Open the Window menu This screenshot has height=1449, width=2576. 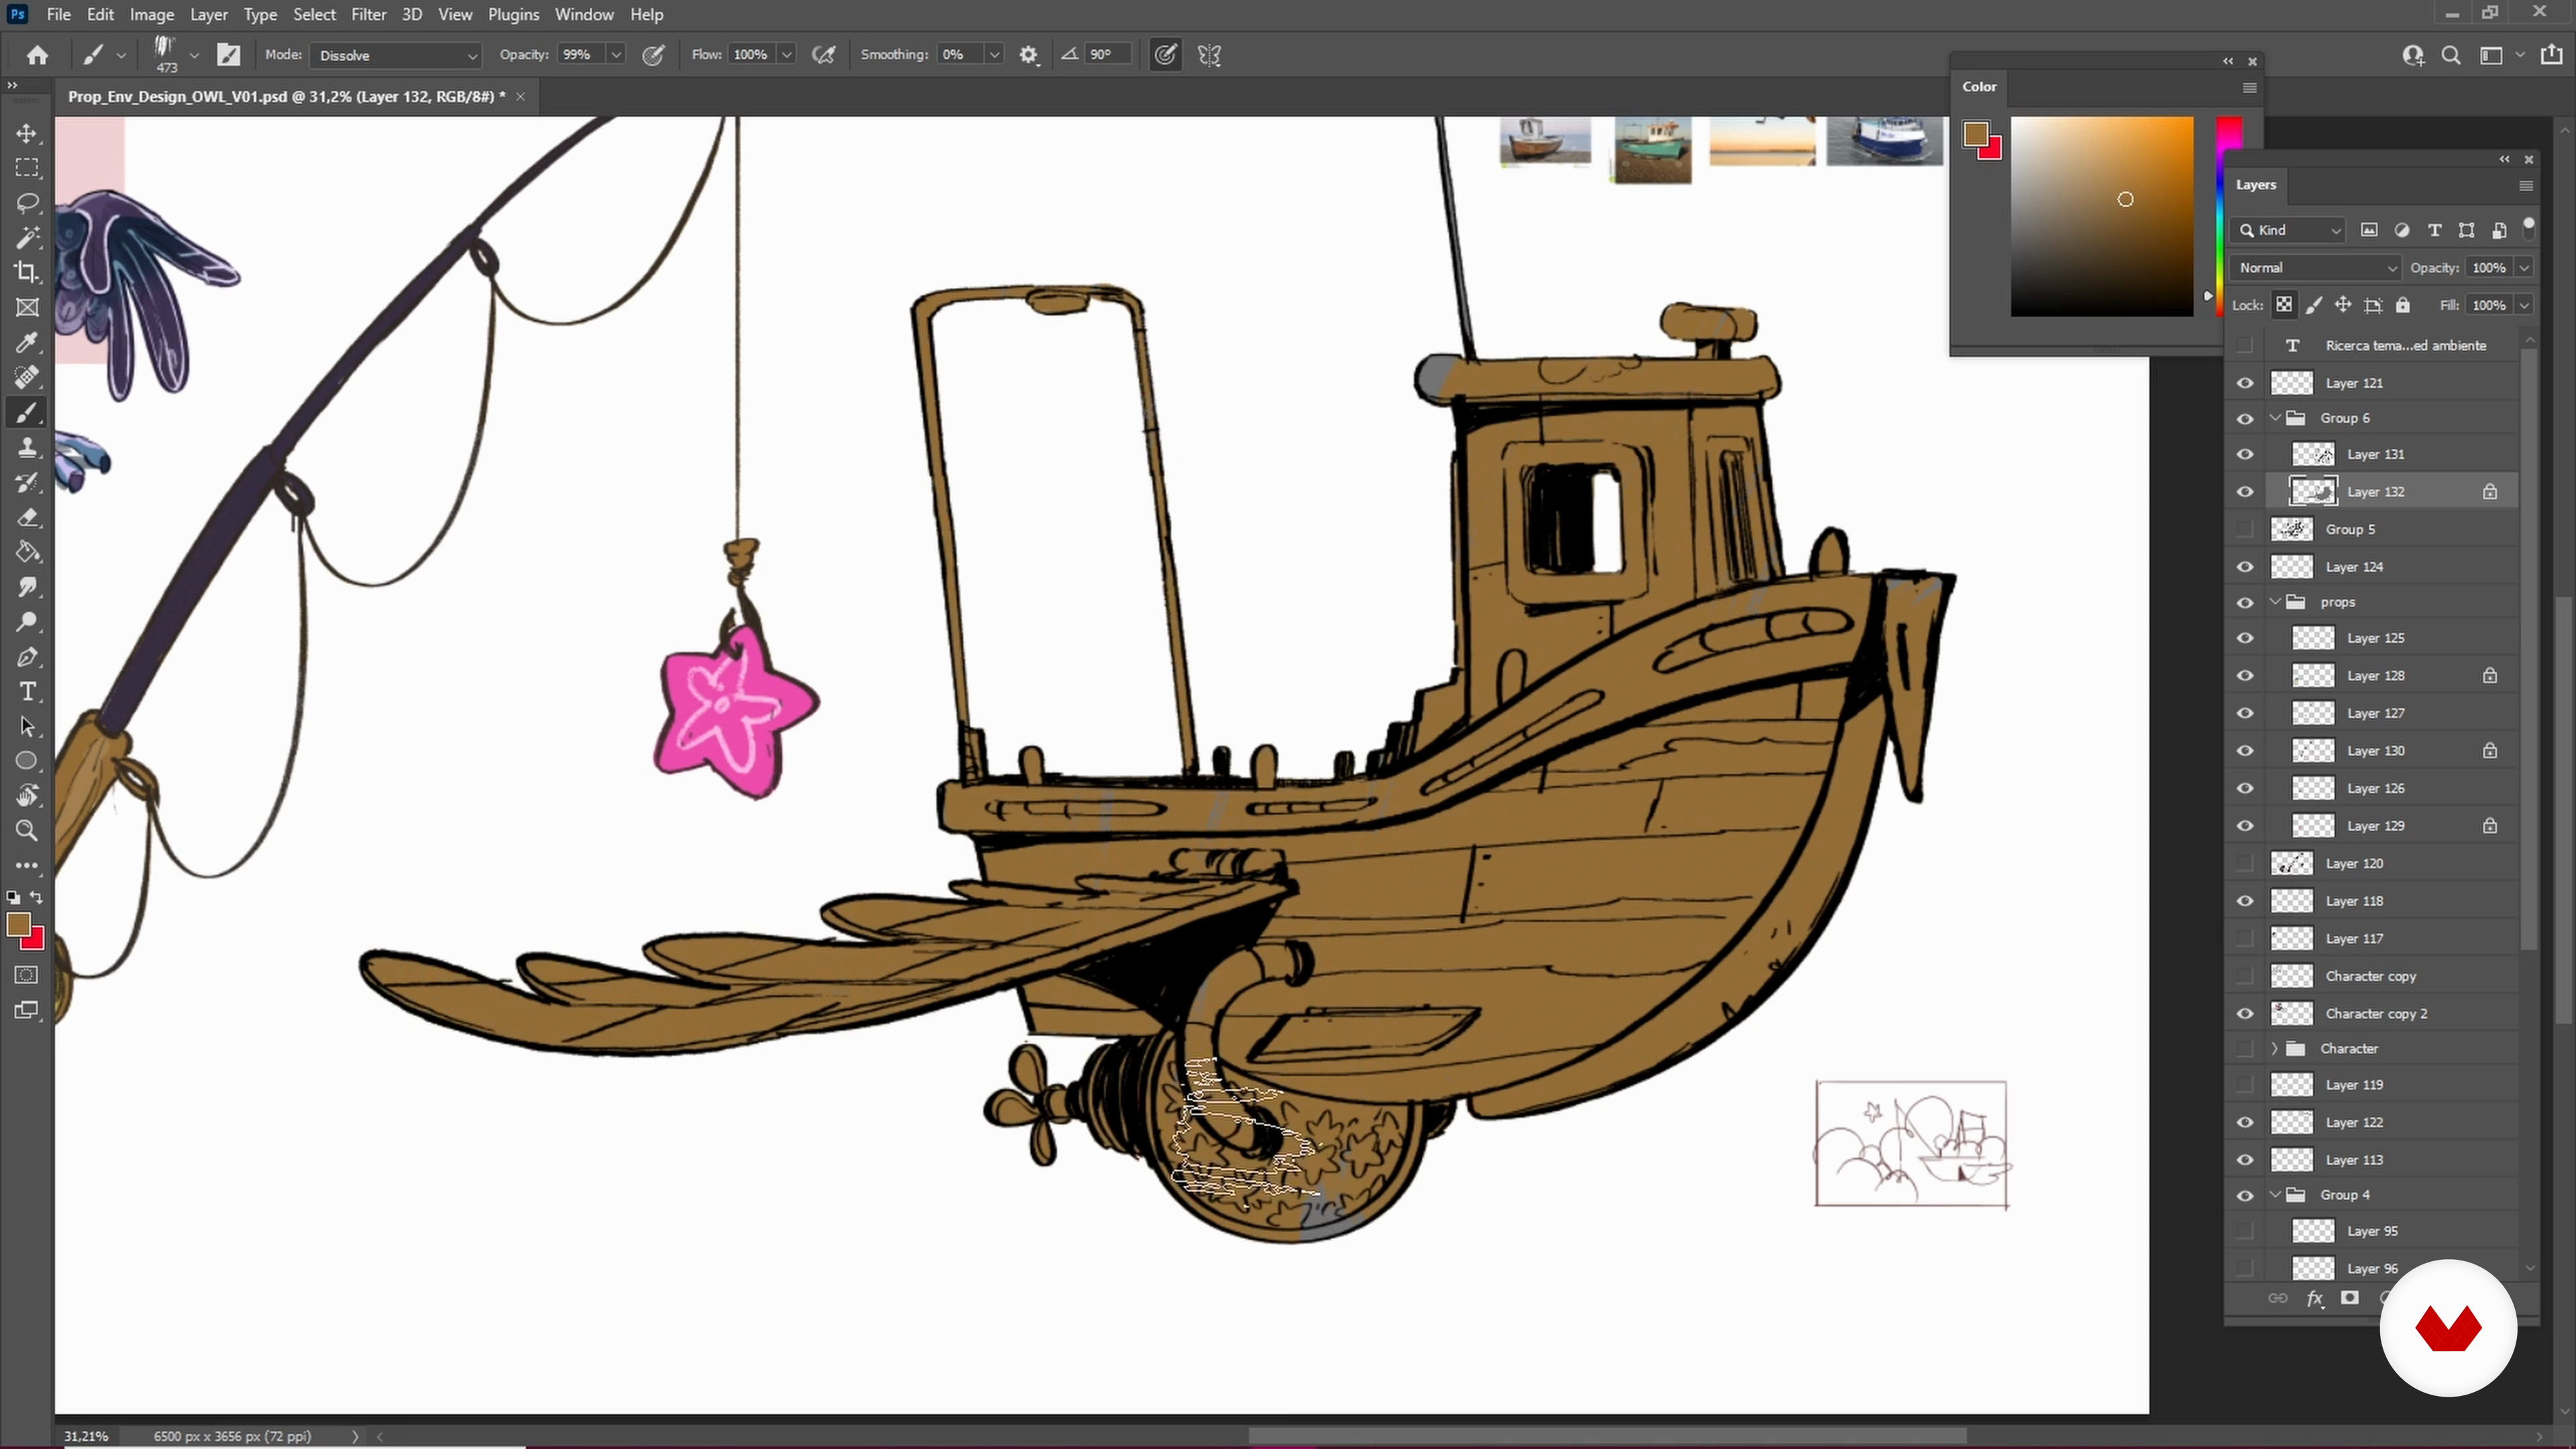click(x=584, y=14)
